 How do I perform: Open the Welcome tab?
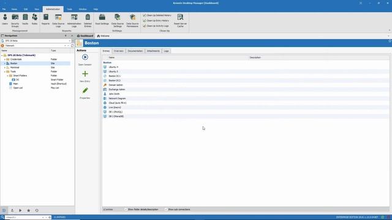[x=104, y=36]
